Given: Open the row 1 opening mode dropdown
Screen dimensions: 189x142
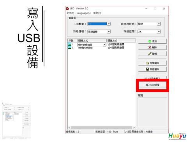Looking at the screenshot, I should tap(104, 45).
